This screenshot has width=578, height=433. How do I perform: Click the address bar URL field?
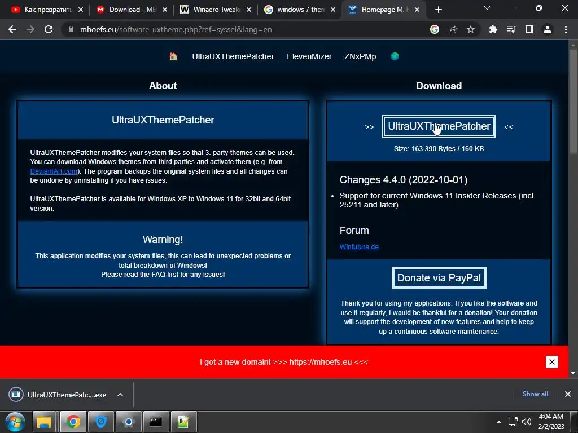243,29
